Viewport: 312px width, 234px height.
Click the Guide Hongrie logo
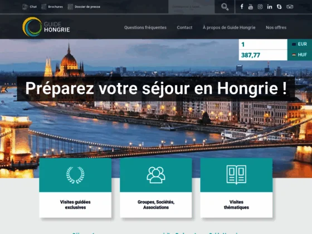46,27
